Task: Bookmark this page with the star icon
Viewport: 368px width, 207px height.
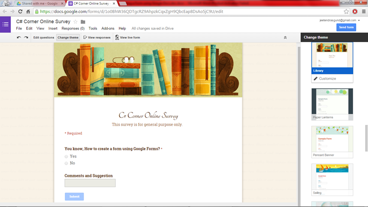Action: [x=346, y=11]
